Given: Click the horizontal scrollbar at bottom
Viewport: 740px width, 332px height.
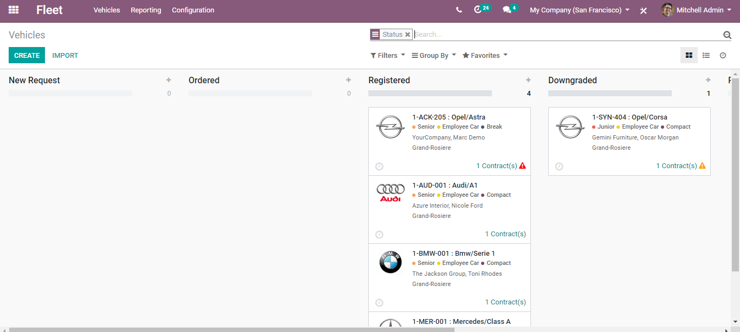Looking at the screenshot, I should click(232, 329).
